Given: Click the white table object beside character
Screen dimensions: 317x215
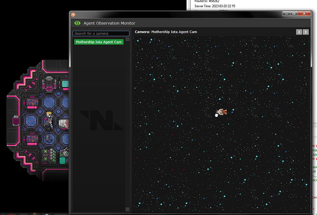Looking at the screenshot, I should [64, 123].
